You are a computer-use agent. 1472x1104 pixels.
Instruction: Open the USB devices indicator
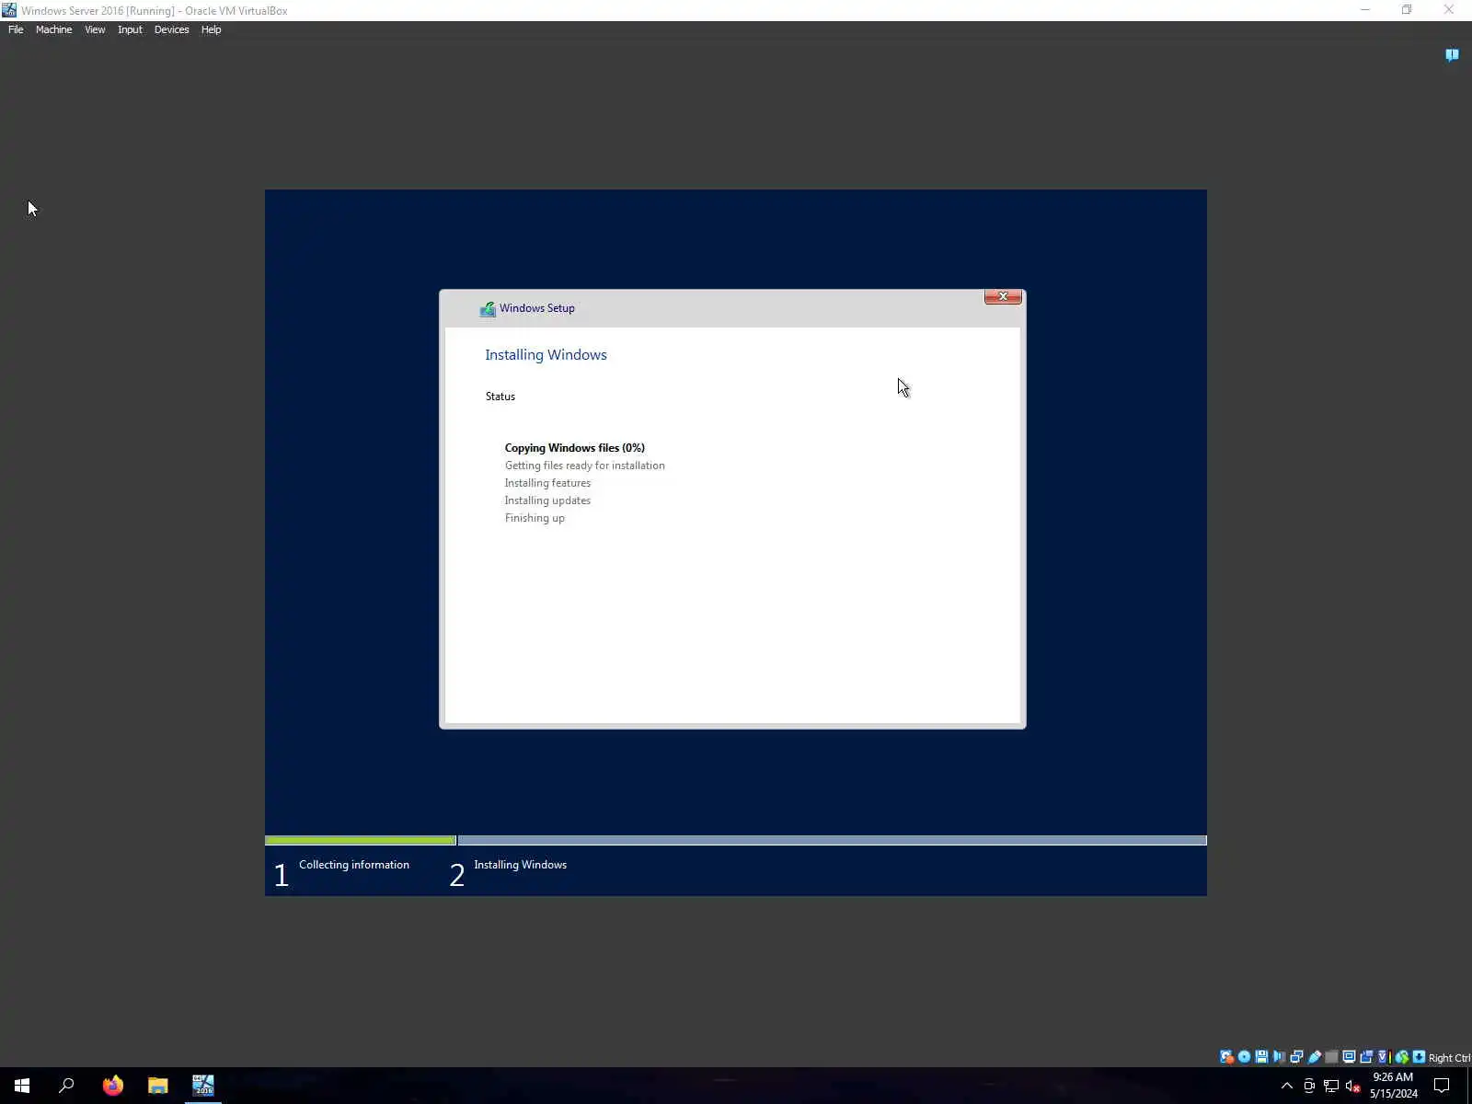coord(1314,1057)
